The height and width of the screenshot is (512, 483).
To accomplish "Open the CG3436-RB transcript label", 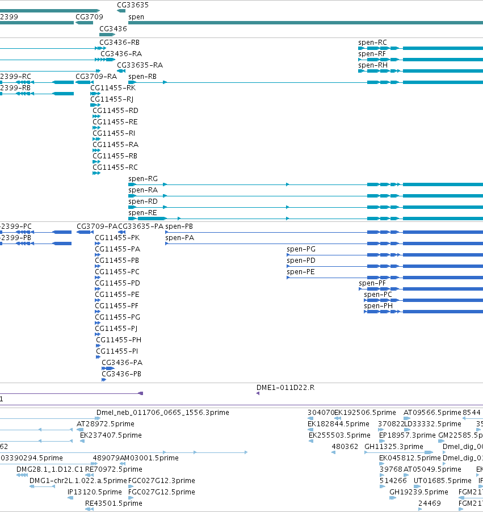I will click(x=120, y=43).
